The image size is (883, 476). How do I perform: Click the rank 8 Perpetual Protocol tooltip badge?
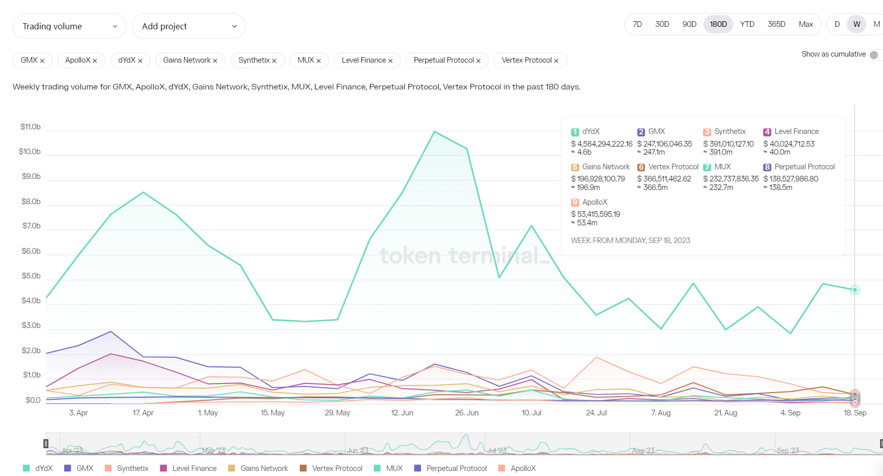[x=767, y=167]
